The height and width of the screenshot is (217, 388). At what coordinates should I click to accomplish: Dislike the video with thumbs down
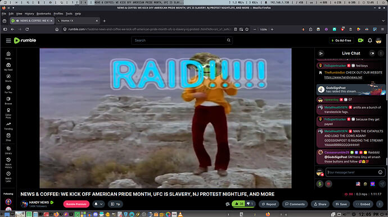click(x=250, y=204)
